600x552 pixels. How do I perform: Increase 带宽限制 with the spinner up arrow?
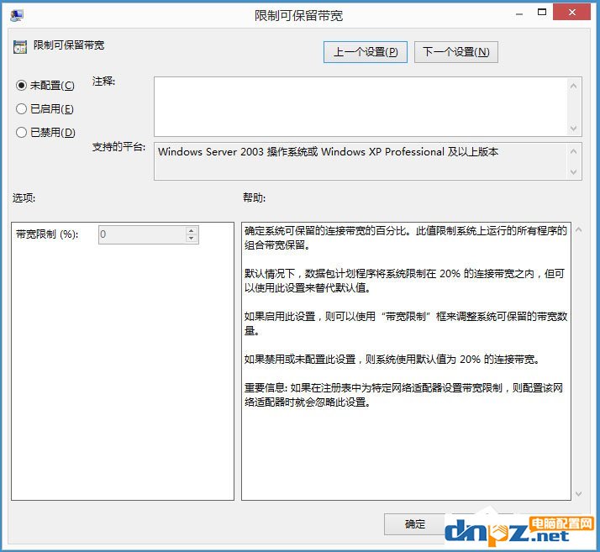(x=192, y=230)
